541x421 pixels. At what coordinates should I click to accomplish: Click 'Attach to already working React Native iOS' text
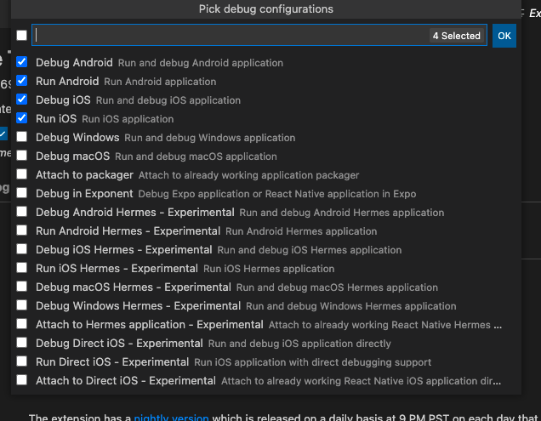362,381
